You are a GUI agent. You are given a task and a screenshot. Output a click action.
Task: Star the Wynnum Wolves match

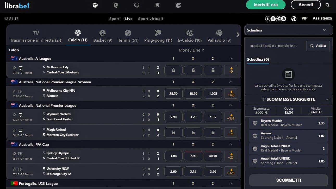click(15, 114)
